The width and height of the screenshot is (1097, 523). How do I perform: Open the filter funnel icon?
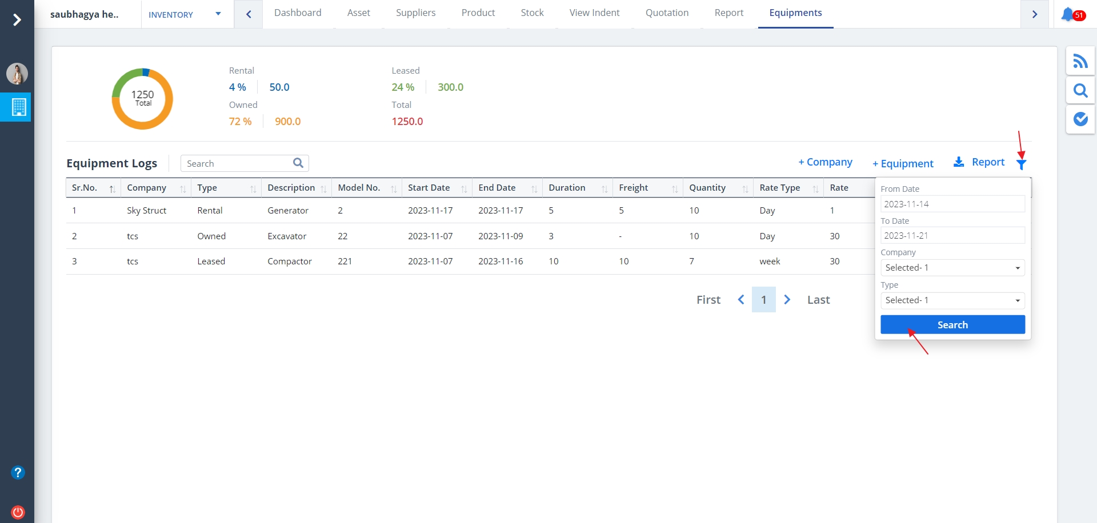tap(1022, 164)
